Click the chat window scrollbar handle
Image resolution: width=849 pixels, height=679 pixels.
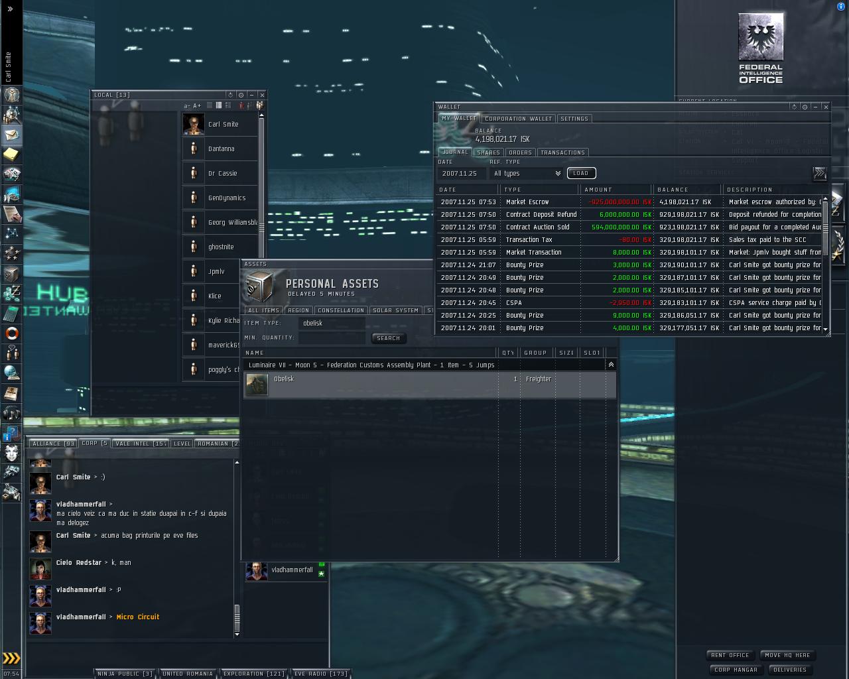pos(237,618)
